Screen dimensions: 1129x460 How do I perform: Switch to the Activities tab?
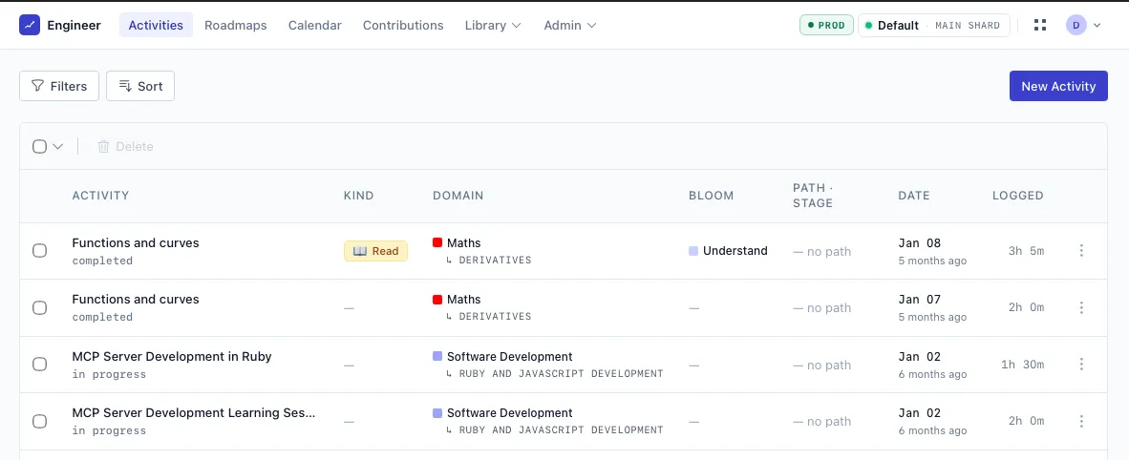point(156,25)
